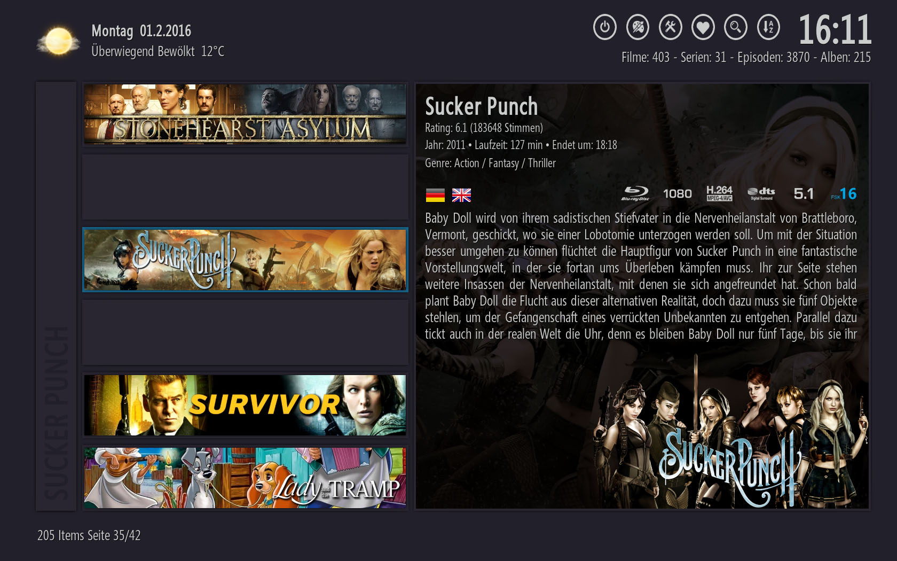Open the skin settings palette icon

click(638, 27)
